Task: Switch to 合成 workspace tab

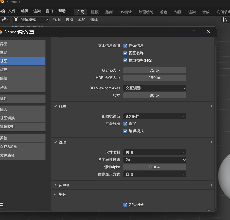Action: point(206,12)
